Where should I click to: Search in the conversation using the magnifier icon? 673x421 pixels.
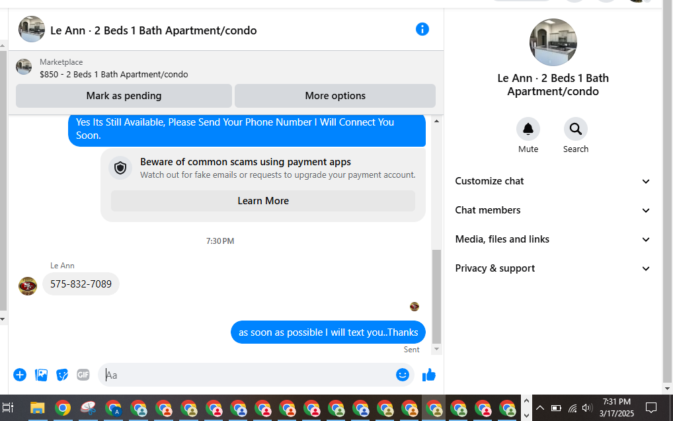(x=576, y=129)
